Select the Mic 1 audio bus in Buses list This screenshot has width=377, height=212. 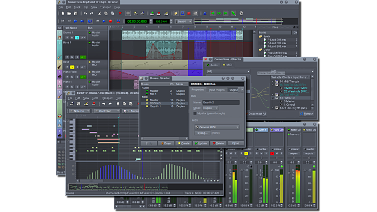click(x=153, y=94)
